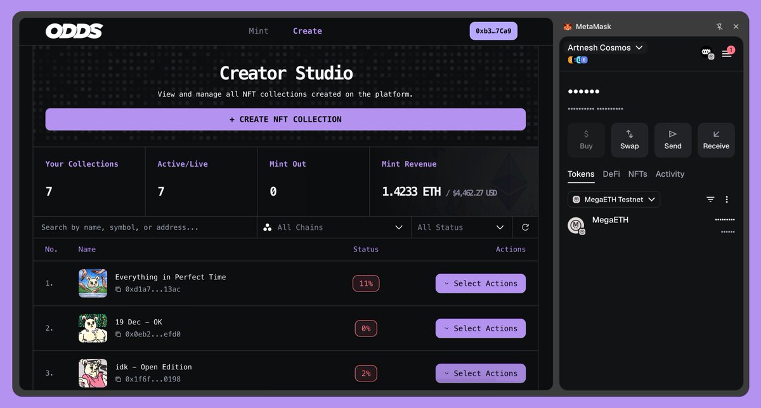Viewport: 761px width, 408px height.
Task: Open the Buy option in MetaMask
Action: click(x=585, y=139)
